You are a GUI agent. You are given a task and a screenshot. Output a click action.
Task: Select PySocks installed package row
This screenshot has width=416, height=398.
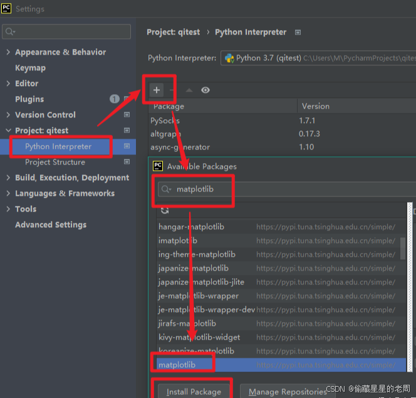(282, 121)
